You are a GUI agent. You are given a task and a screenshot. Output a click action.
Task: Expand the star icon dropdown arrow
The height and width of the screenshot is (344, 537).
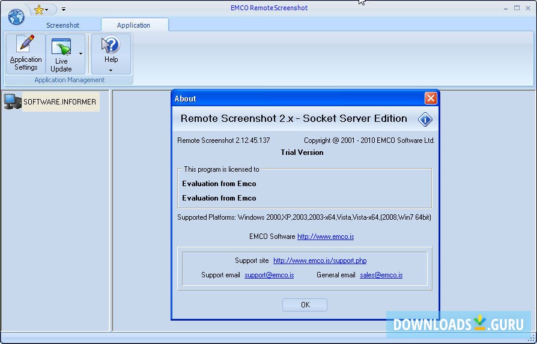click(x=47, y=10)
